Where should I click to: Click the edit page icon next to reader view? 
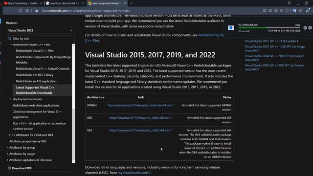click(270, 11)
